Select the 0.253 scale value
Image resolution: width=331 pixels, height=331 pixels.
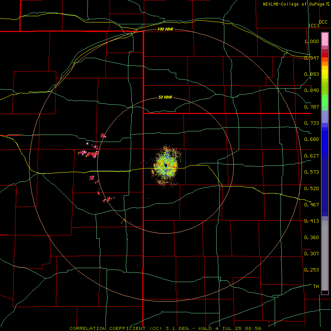point(312,270)
